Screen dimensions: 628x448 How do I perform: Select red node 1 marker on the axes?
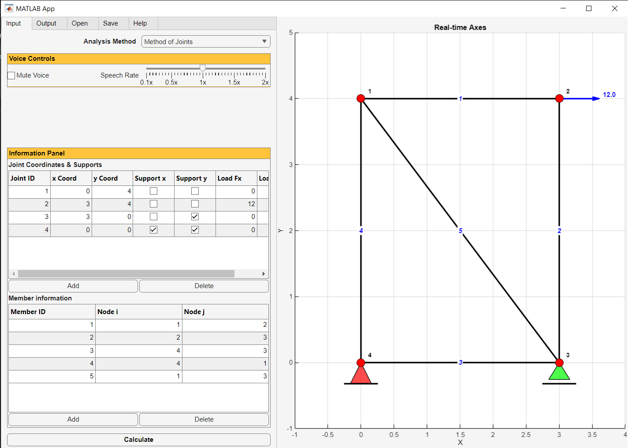pos(361,98)
